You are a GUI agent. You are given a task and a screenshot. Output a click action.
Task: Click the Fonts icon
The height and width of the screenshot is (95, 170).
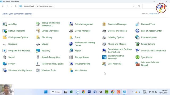[71, 37]
